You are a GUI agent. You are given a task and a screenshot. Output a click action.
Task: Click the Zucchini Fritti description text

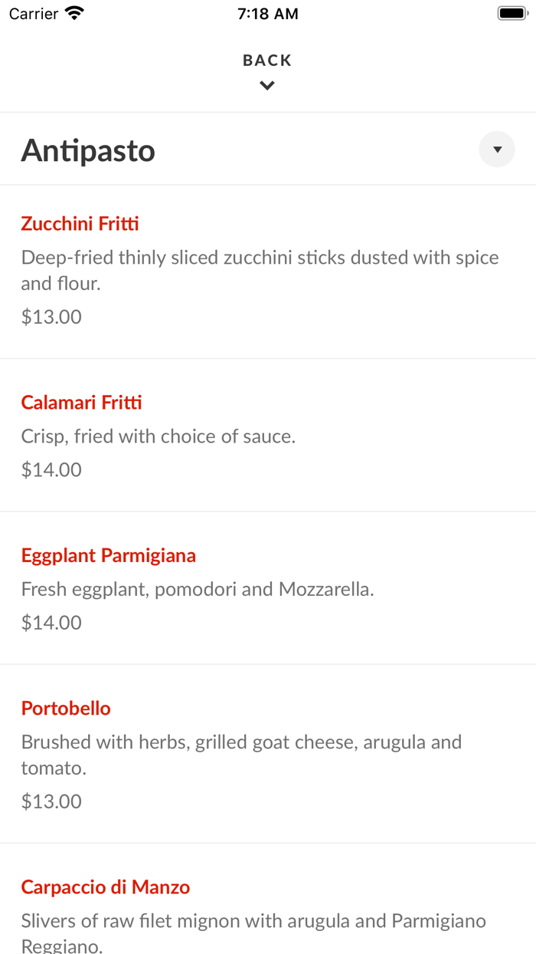(x=260, y=270)
